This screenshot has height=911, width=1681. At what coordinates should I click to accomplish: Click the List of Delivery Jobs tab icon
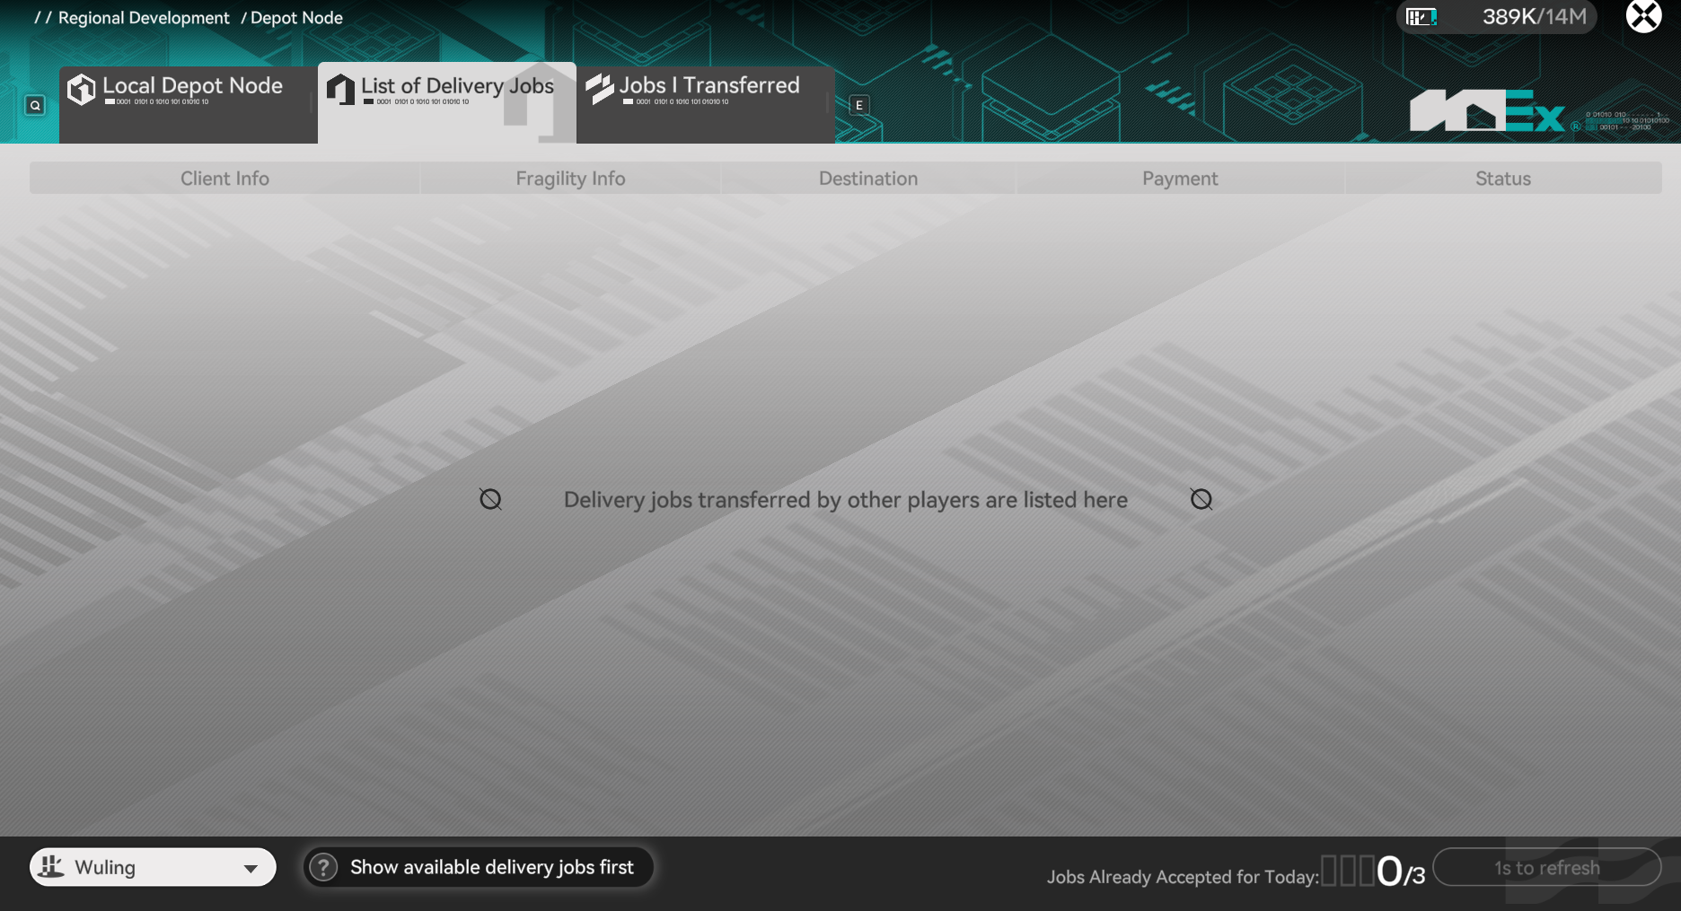tap(340, 89)
